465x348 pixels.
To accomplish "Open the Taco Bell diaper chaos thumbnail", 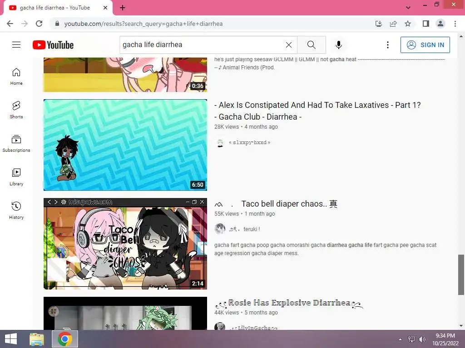I will (125, 243).
